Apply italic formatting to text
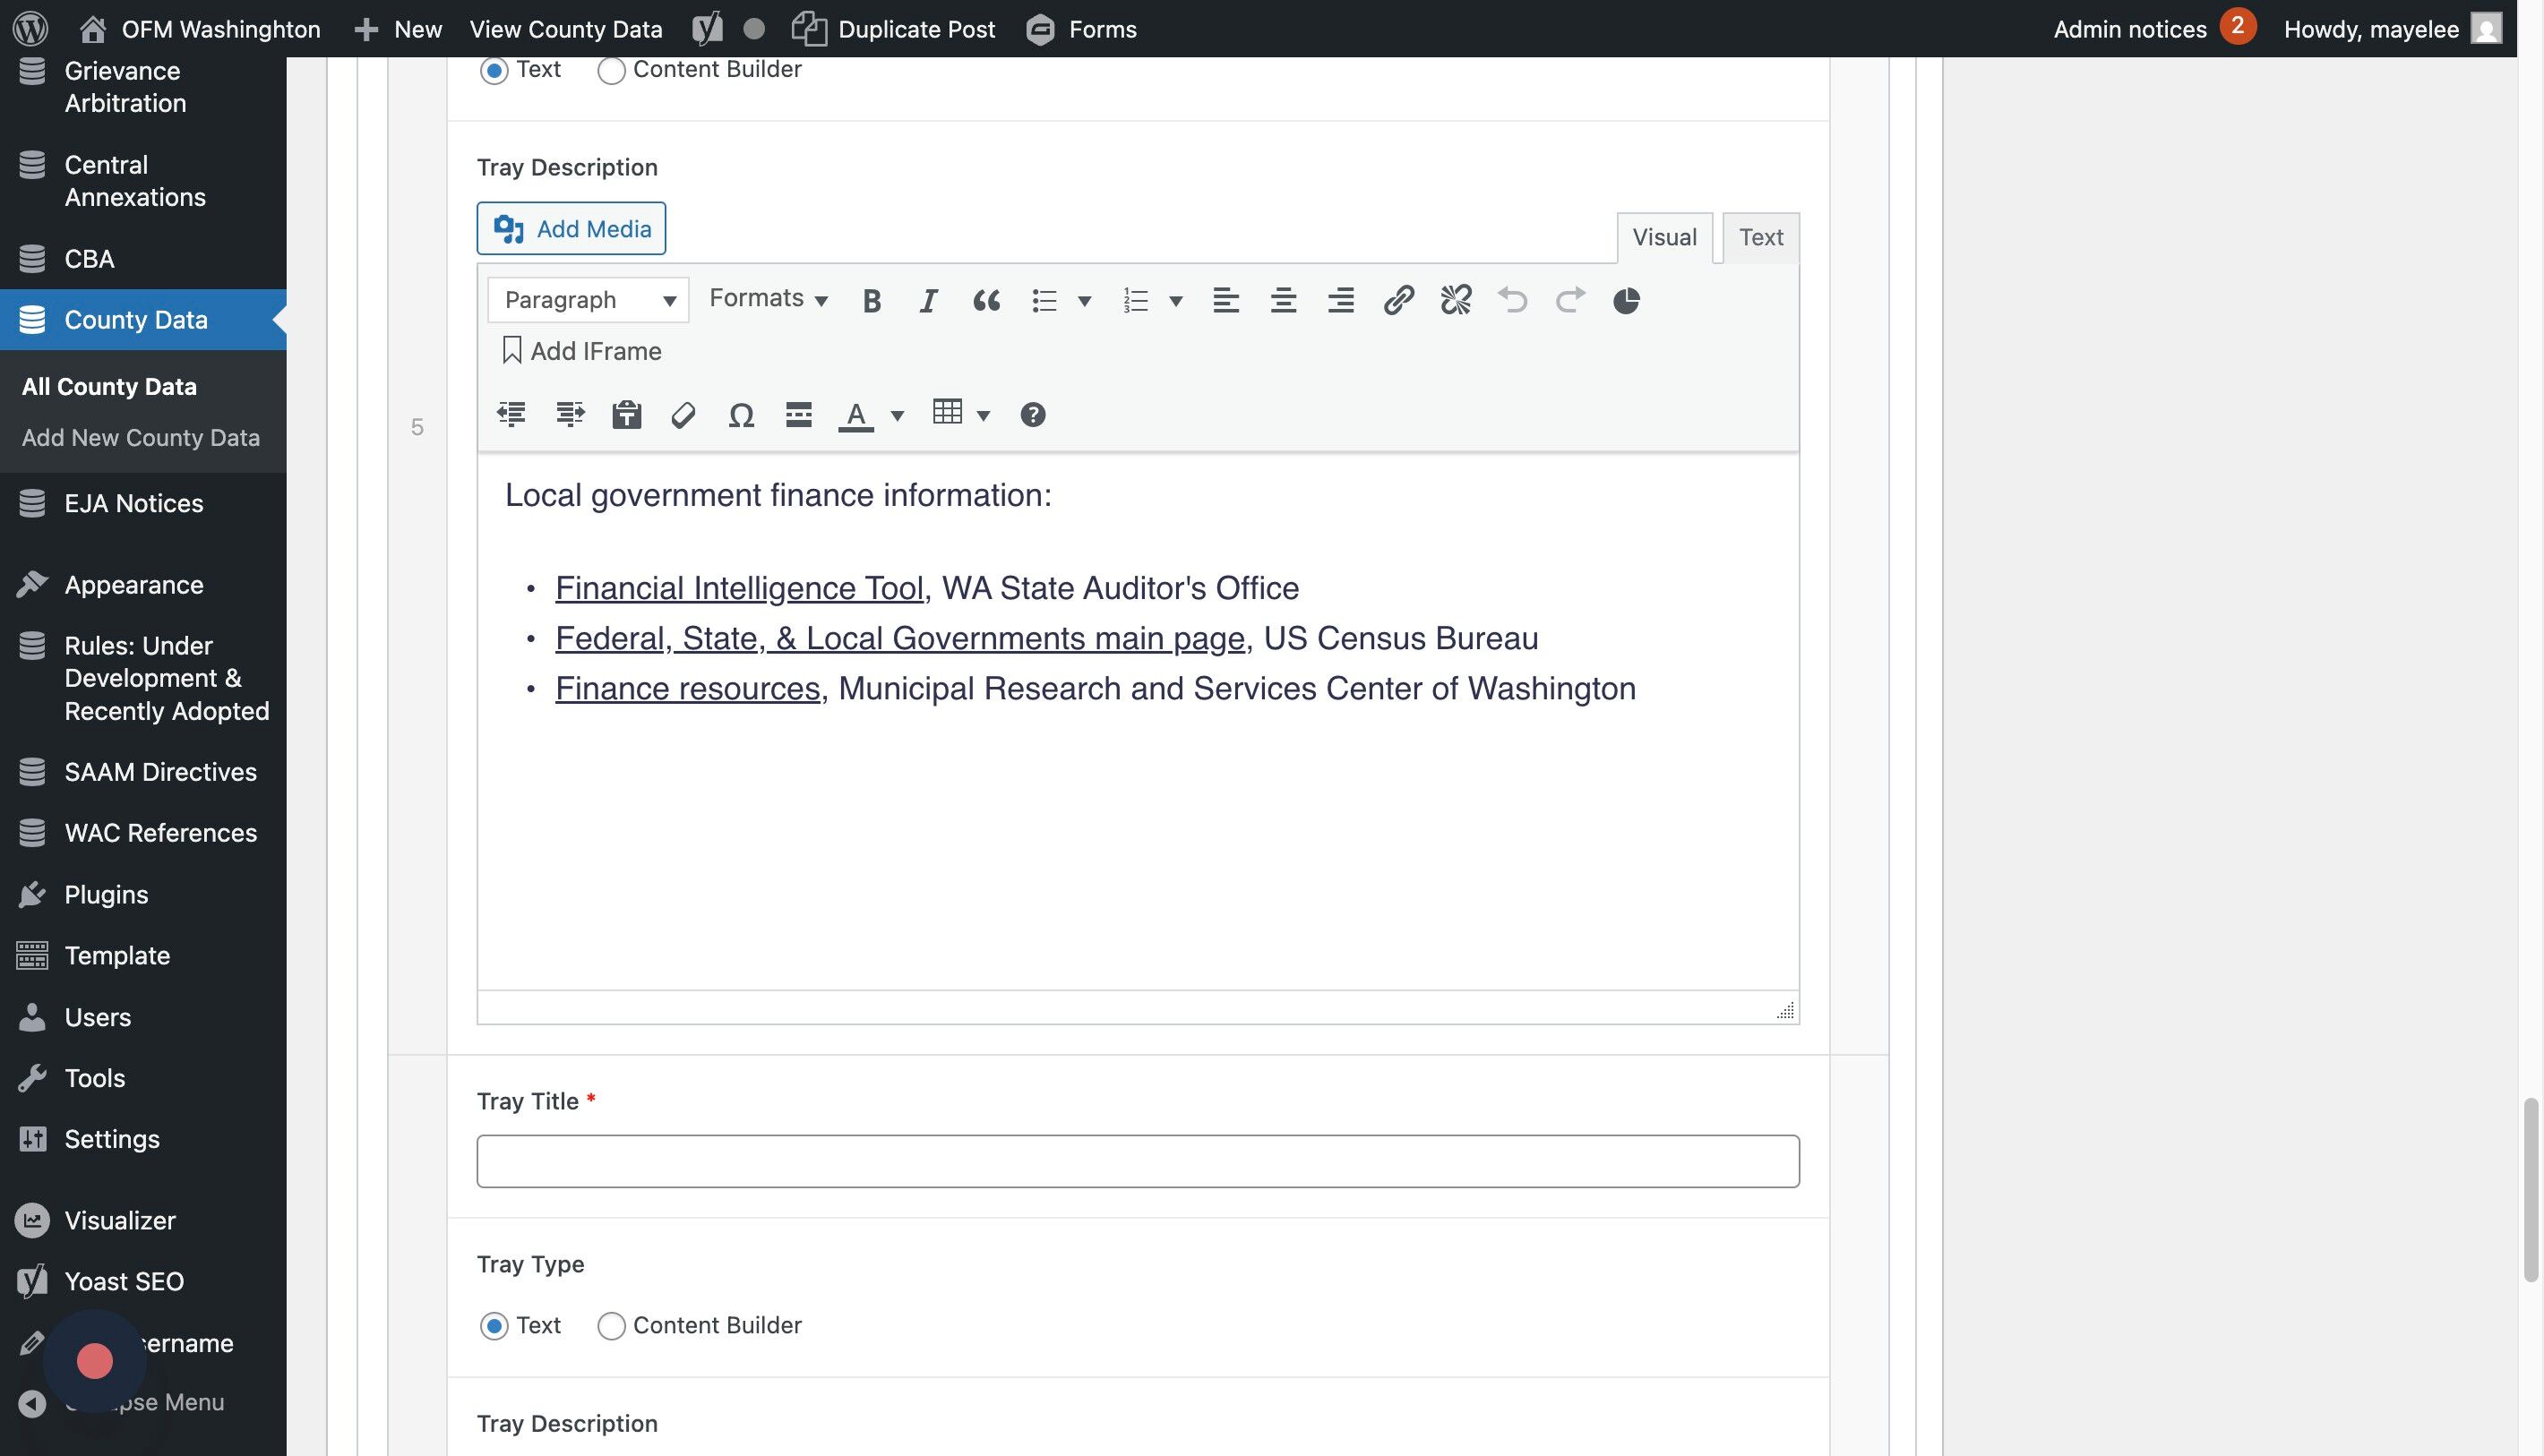 tap(927, 301)
